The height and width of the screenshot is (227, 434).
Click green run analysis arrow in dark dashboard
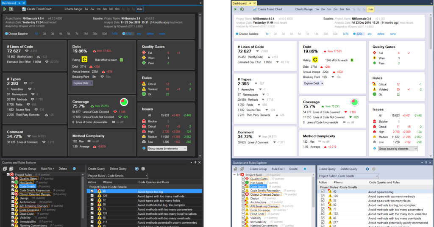[5, 9]
